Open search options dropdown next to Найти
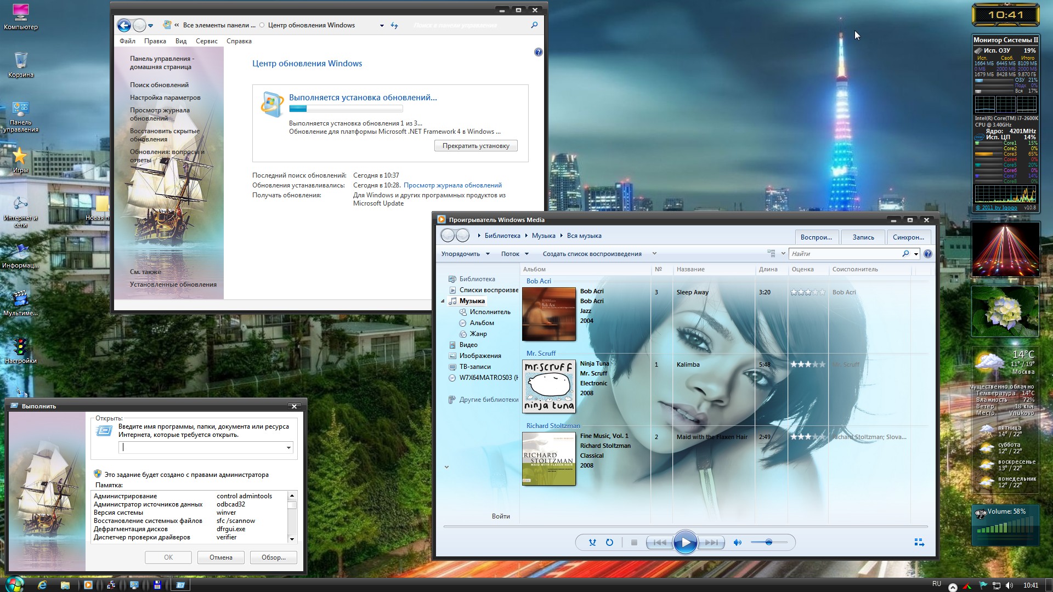Viewport: 1053px width, 592px height. pyautogui.click(x=916, y=254)
